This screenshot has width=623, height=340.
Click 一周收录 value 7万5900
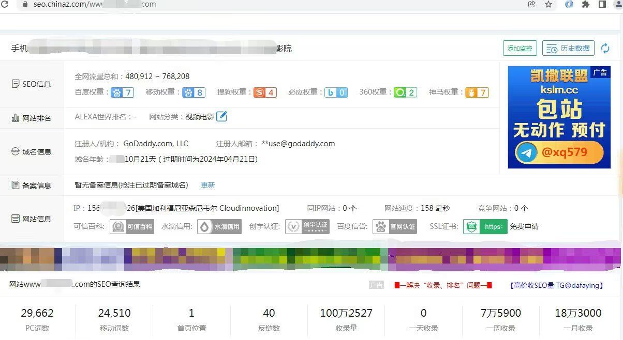(500, 313)
